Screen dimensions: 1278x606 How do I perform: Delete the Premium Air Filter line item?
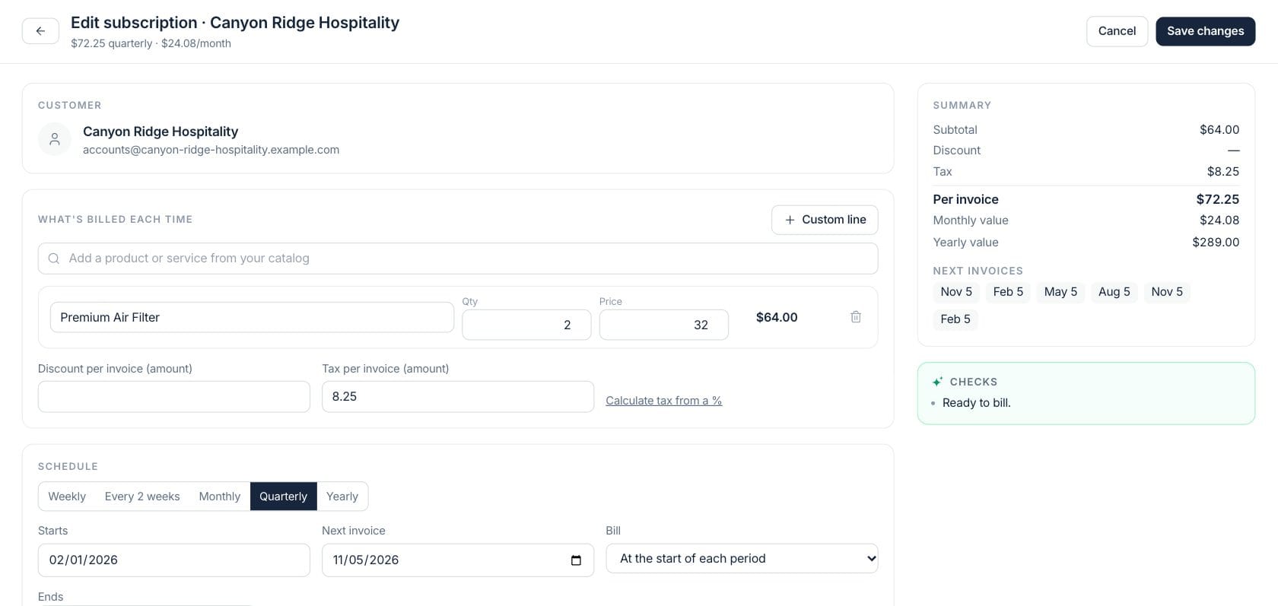coord(856,317)
